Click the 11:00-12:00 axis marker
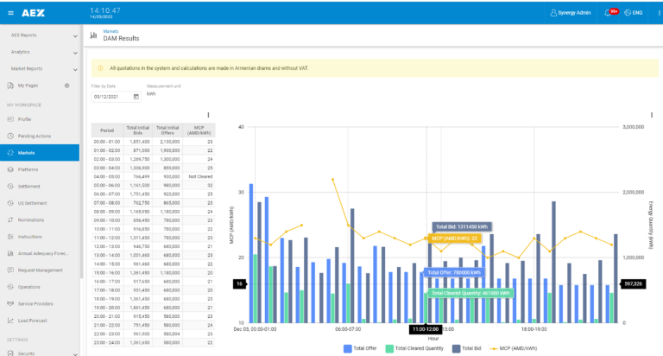The height and width of the screenshot is (356, 663). [x=426, y=329]
